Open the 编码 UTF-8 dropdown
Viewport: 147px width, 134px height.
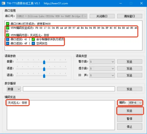pos(135,103)
